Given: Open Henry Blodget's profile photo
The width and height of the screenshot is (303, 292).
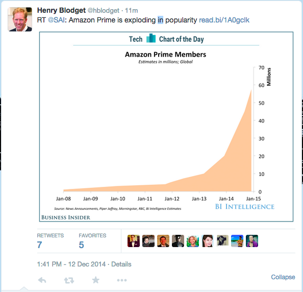Looking at the screenshot, I should (x=20, y=19).
